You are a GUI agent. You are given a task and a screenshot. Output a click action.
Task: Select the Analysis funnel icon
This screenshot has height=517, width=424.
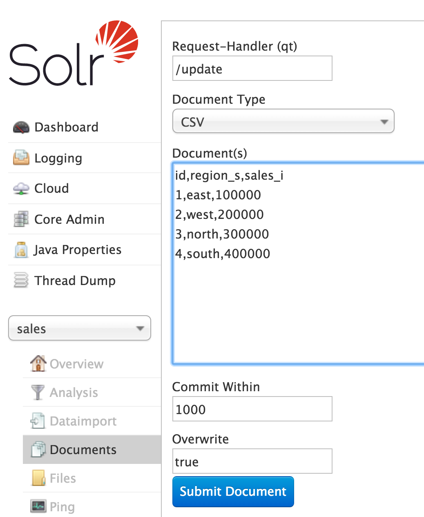tap(38, 392)
